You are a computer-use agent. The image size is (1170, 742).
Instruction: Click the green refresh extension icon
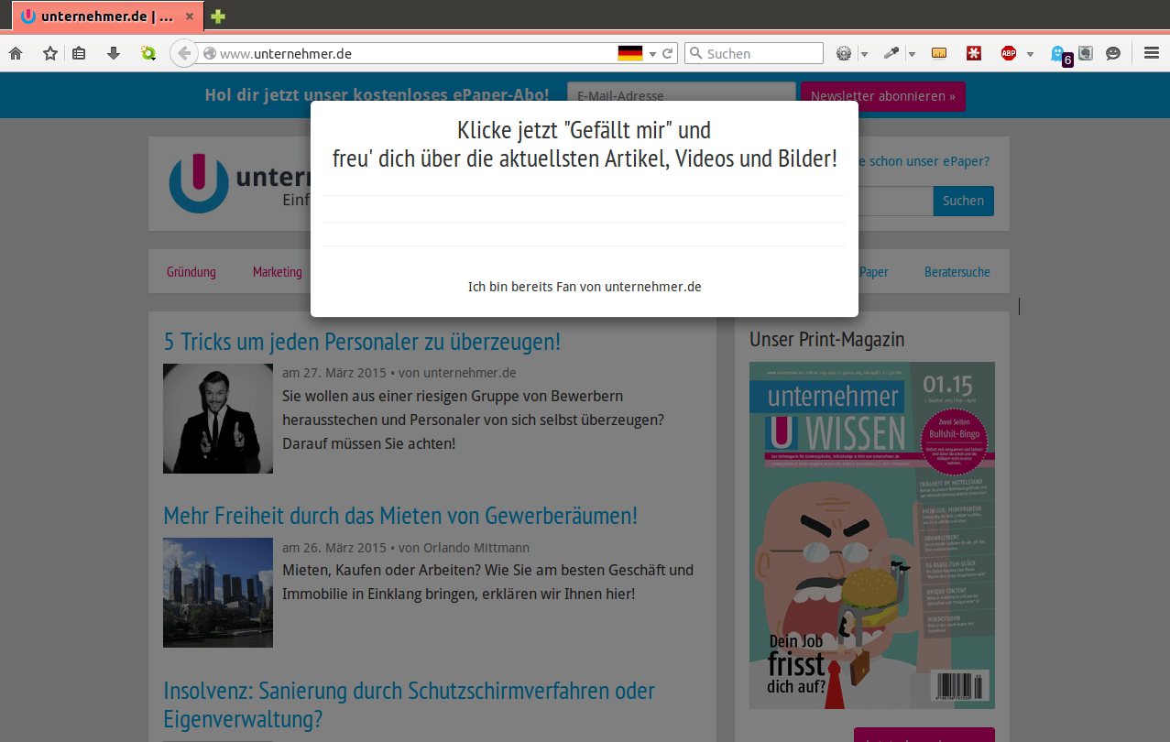(x=148, y=54)
